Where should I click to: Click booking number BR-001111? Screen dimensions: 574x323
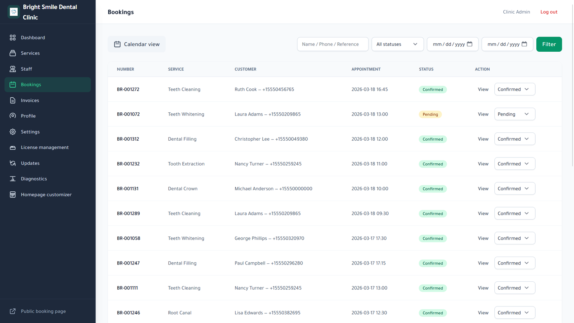pos(127,288)
